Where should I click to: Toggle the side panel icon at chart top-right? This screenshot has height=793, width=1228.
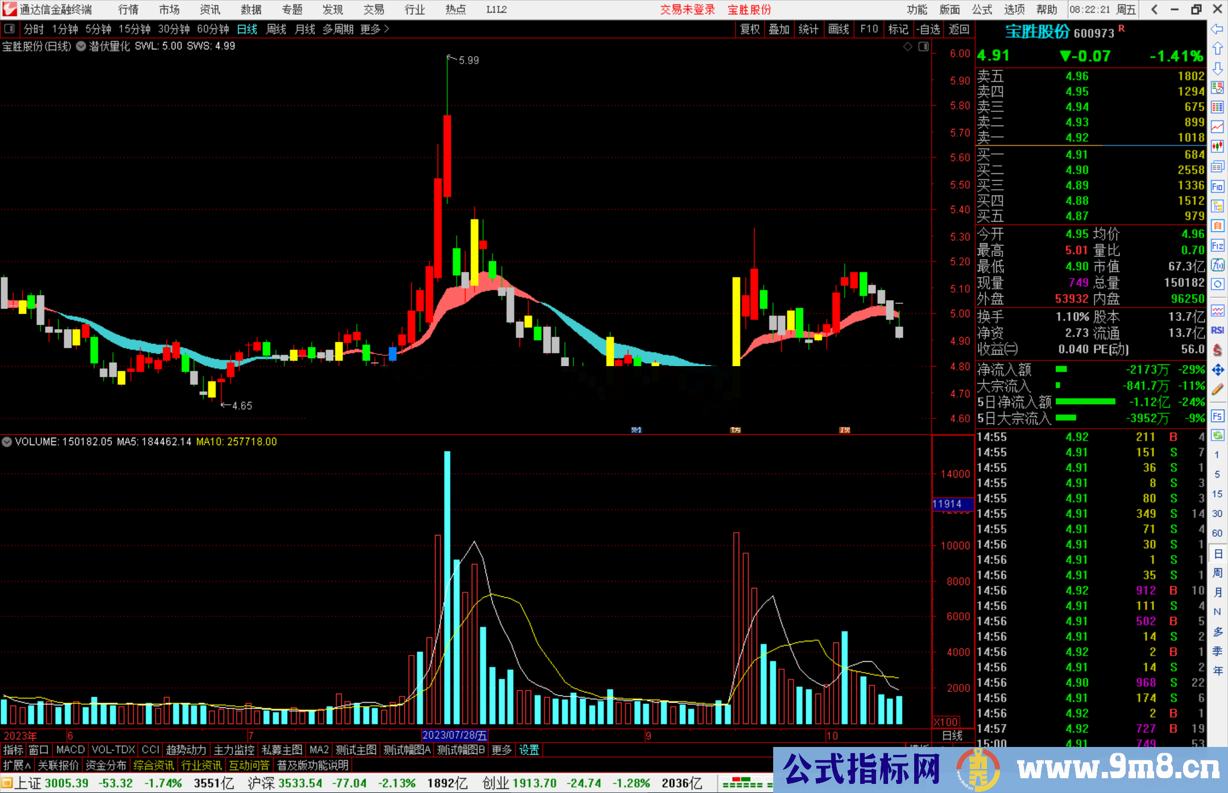(x=923, y=47)
